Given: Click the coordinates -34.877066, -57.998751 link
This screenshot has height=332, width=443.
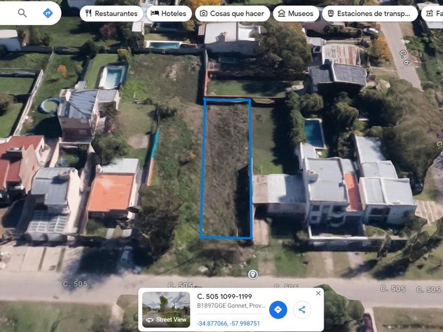Looking at the screenshot, I should coord(228,323).
